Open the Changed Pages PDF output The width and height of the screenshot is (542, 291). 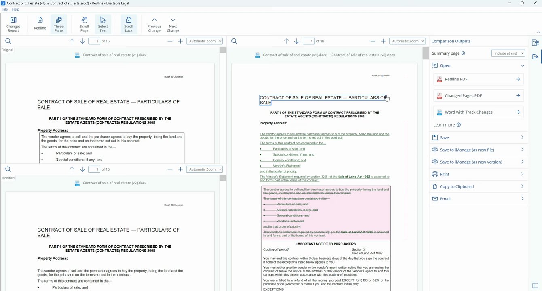point(478,96)
